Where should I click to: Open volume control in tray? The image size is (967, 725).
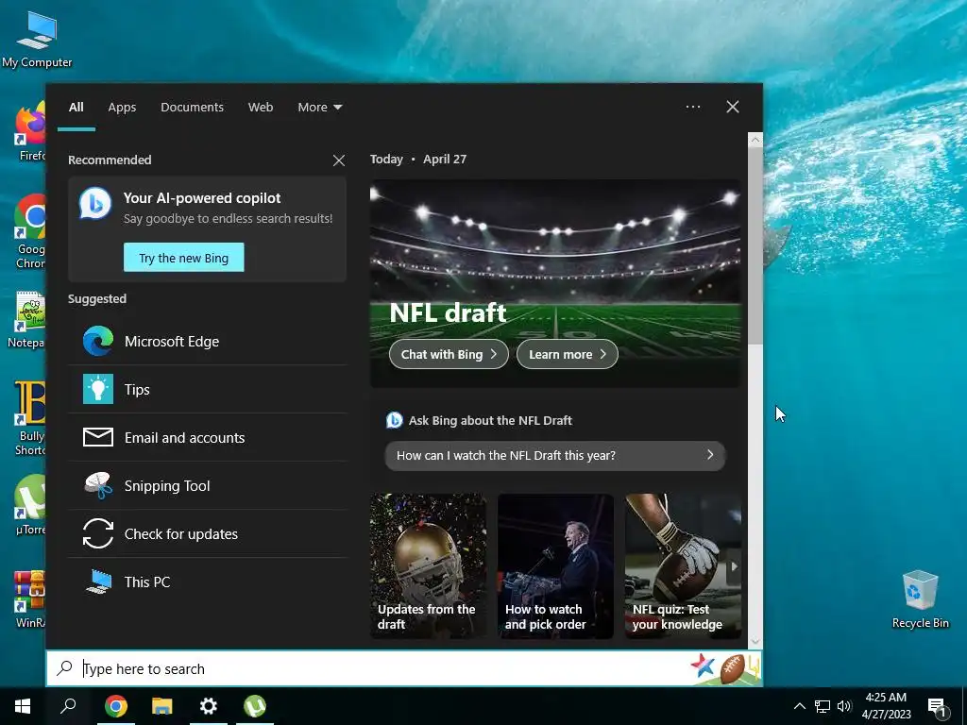(844, 706)
